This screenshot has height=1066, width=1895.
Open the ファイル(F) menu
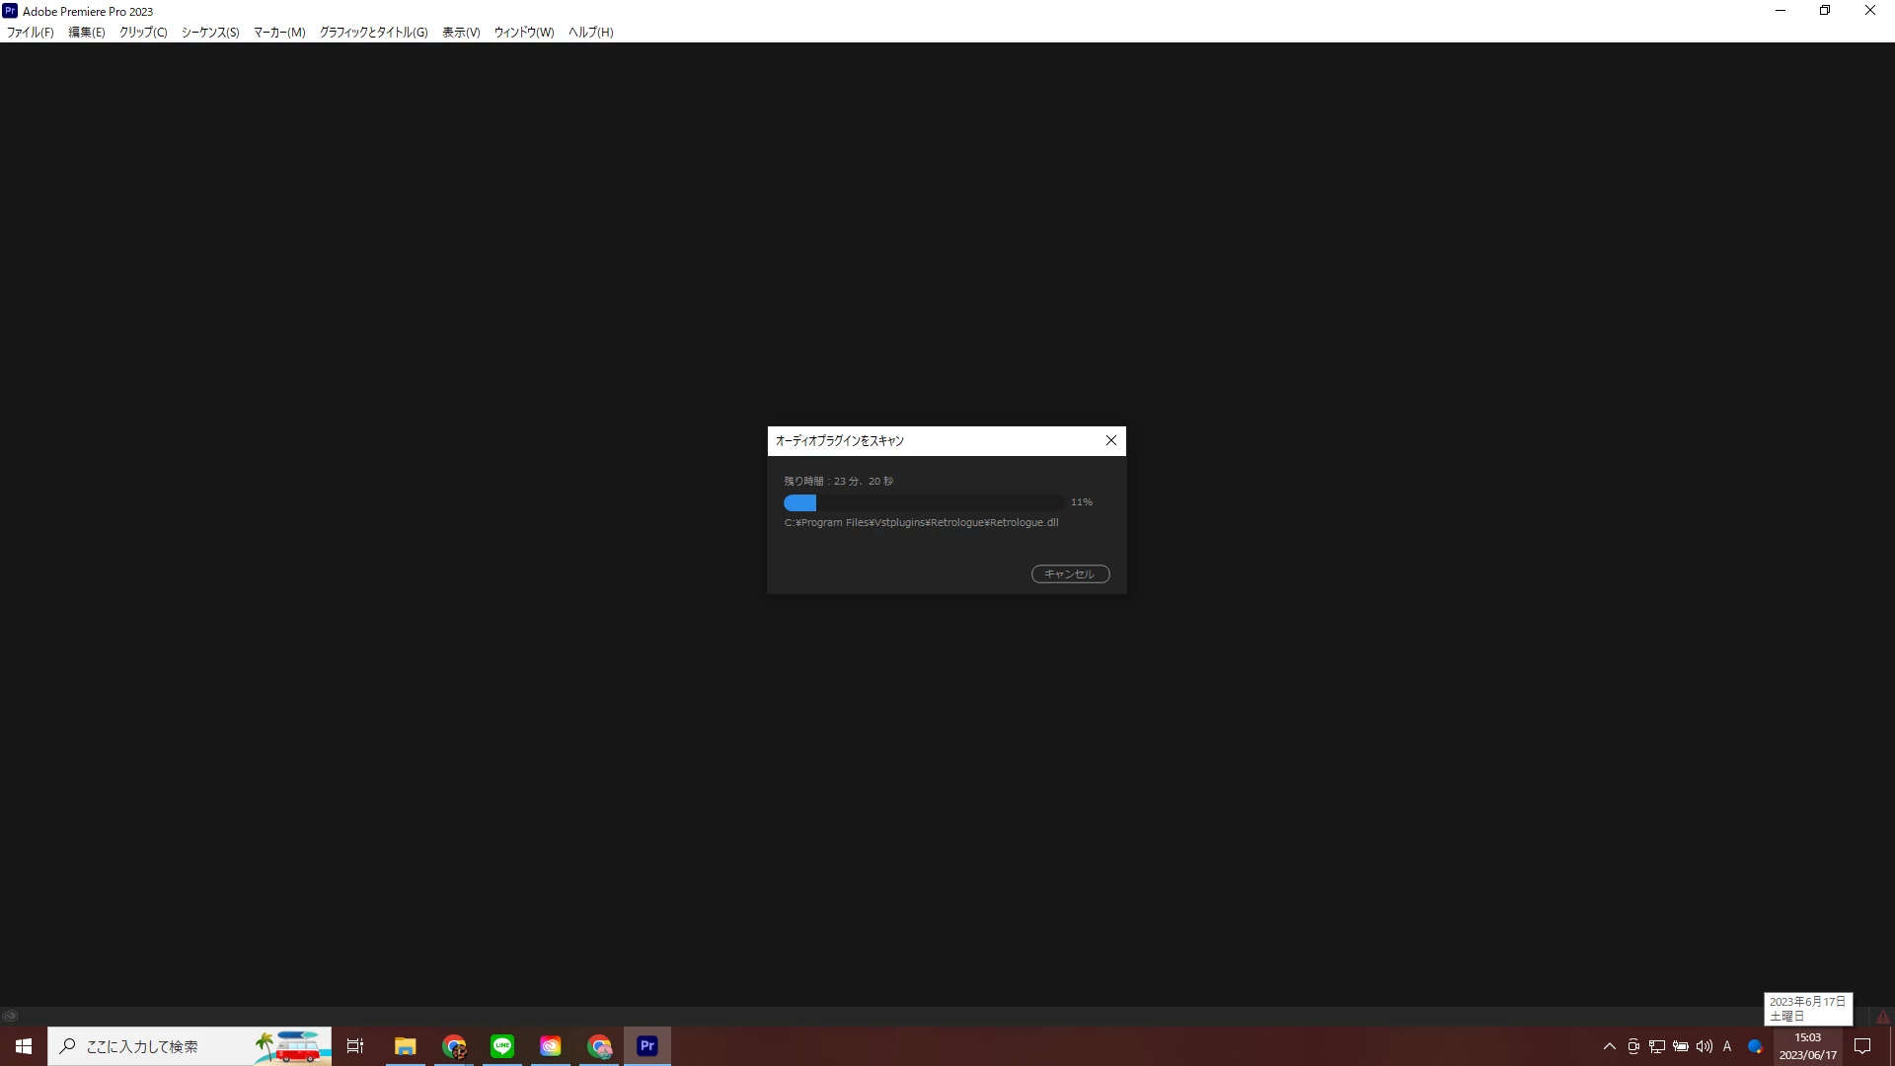(x=31, y=33)
